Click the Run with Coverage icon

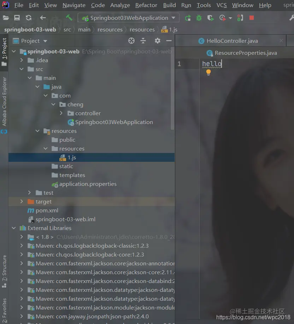[x=210, y=18]
